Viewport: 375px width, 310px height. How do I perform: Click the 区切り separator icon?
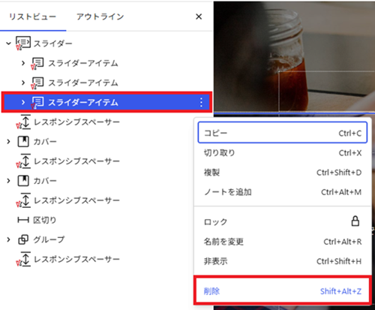pos(23,220)
